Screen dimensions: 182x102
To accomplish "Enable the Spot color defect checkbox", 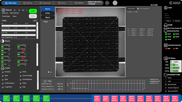I will click(x=3, y=80).
